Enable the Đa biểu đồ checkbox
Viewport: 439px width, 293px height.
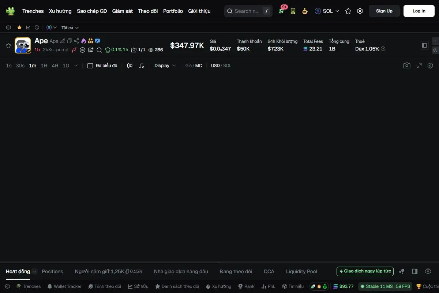90,66
